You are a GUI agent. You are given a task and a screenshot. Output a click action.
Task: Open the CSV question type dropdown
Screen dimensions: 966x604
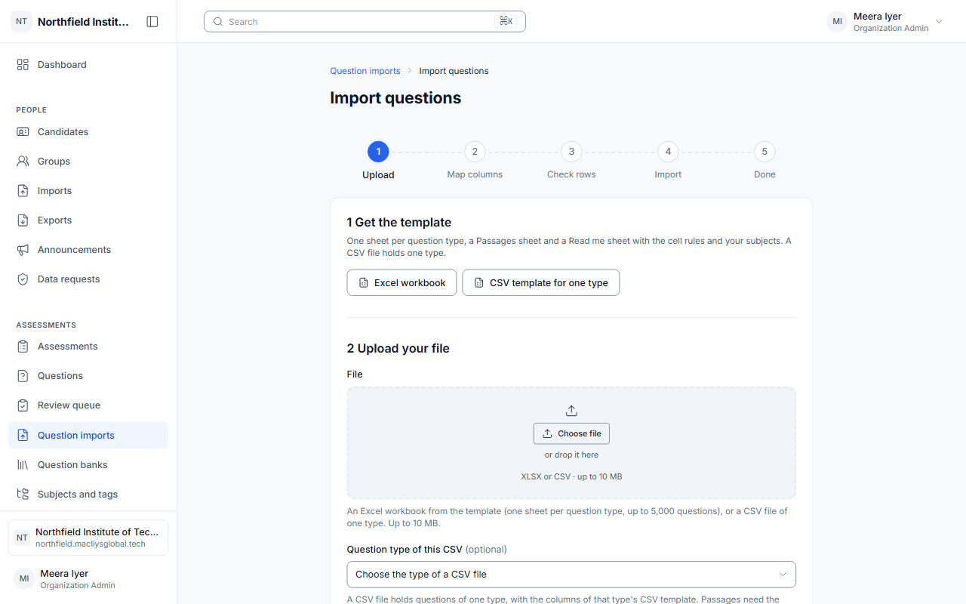[571, 575]
